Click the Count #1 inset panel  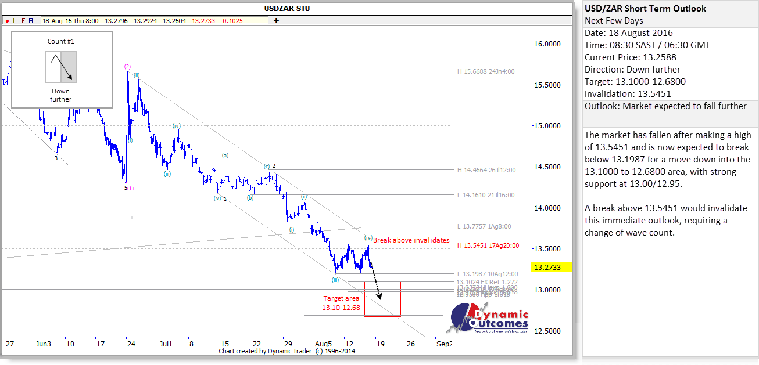coord(62,70)
